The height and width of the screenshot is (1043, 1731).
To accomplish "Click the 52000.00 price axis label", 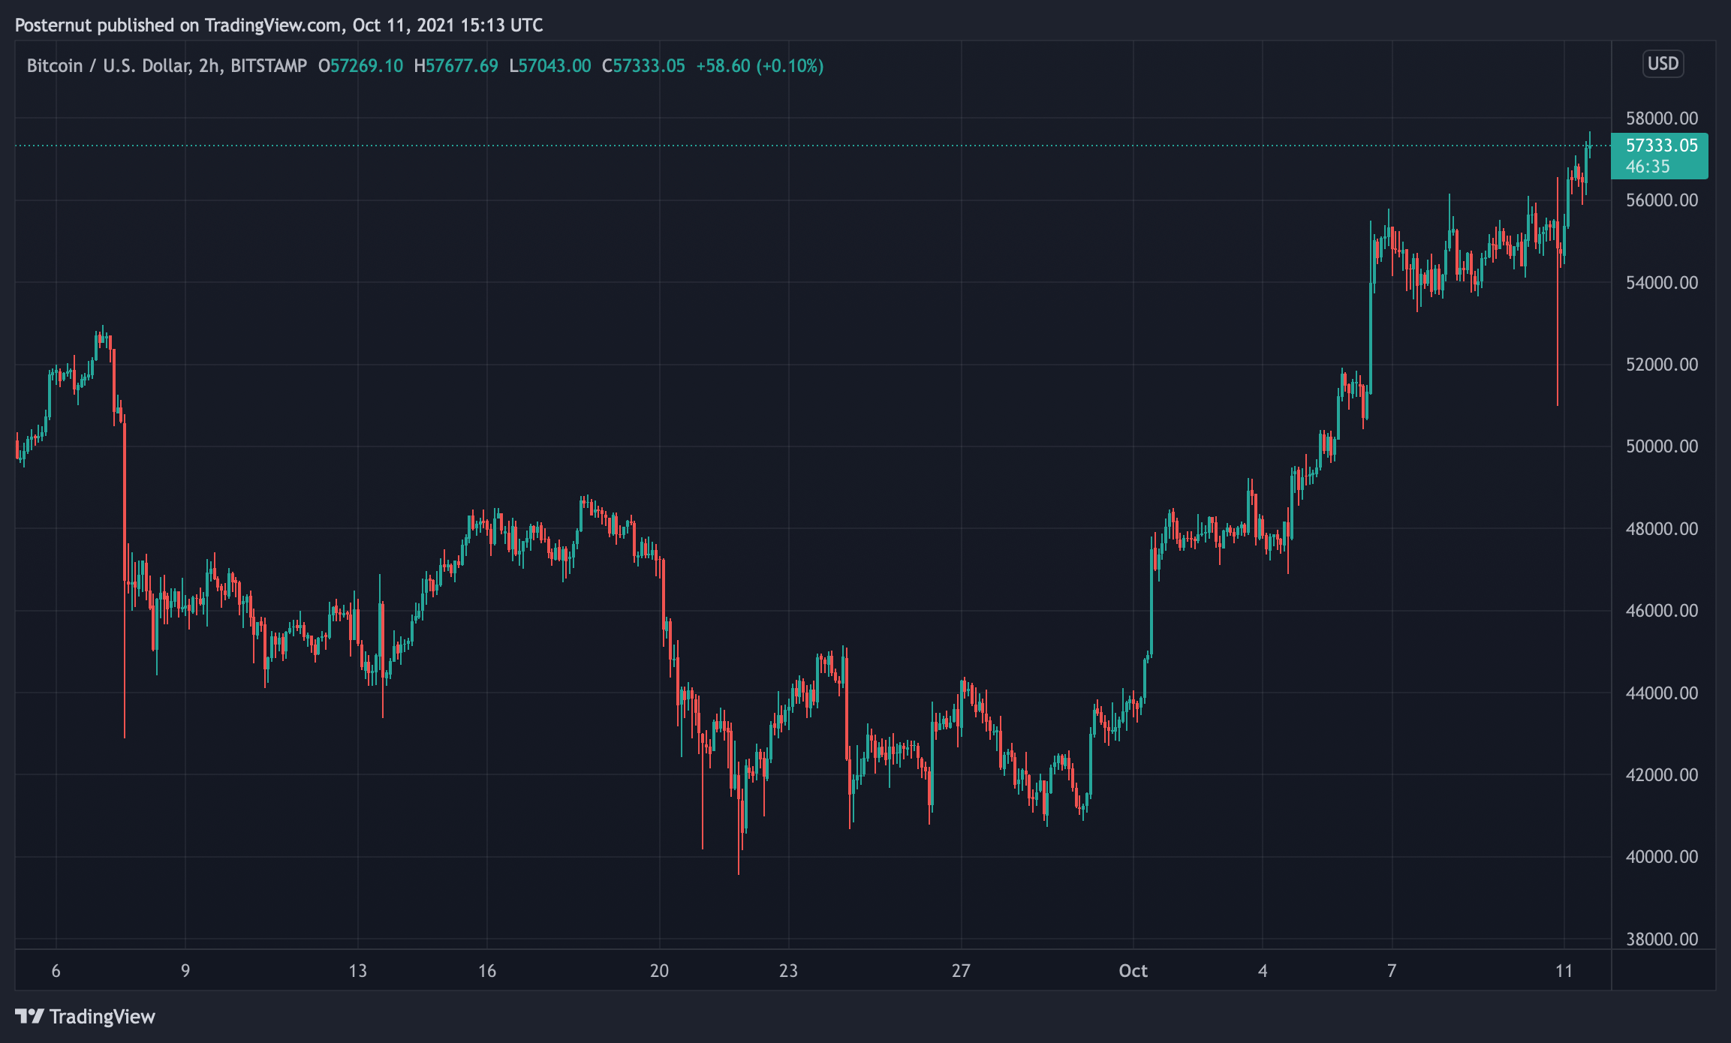I will click(x=1661, y=365).
